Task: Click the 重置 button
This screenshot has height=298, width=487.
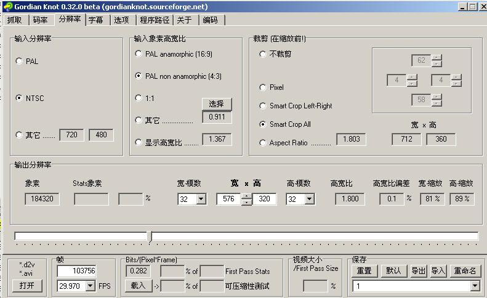Action: click(x=364, y=271)
